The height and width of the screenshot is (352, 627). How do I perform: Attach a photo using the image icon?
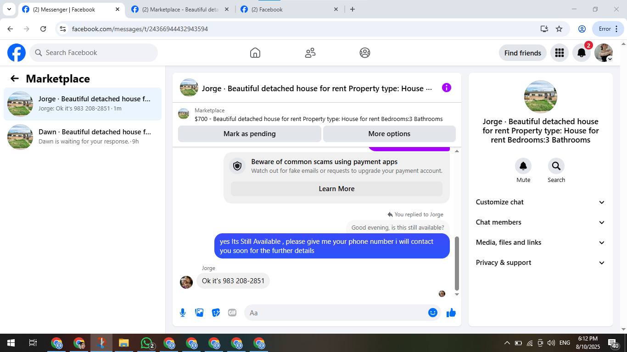[199, 313]
